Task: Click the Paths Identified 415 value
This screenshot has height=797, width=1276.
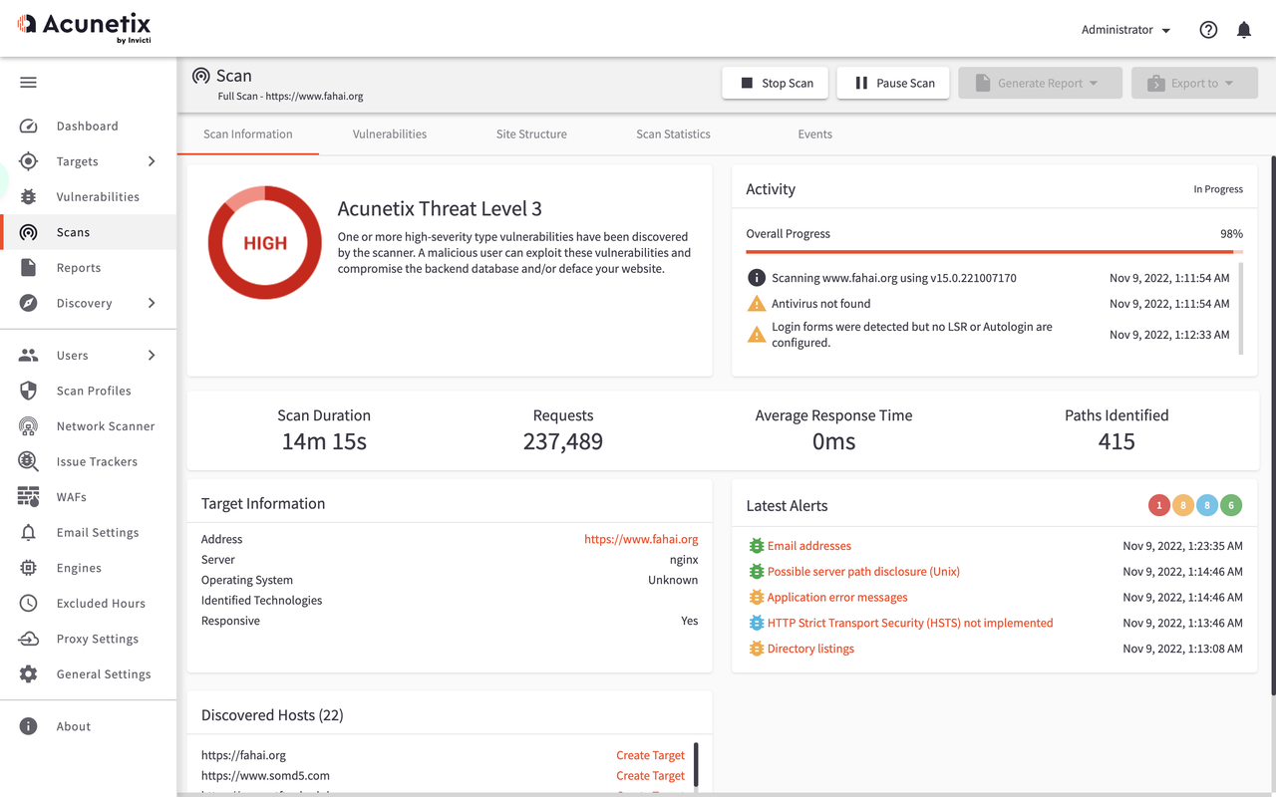Action: coord(1116,441)
